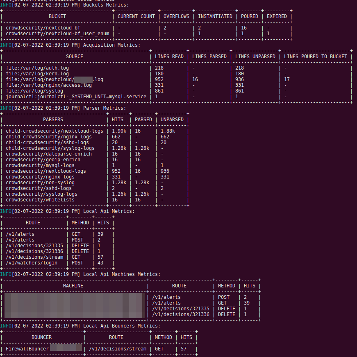Select the "MACHINE" column header
Image resolution: width=357 pixels, height=357 pixels.
coord(73,286)
